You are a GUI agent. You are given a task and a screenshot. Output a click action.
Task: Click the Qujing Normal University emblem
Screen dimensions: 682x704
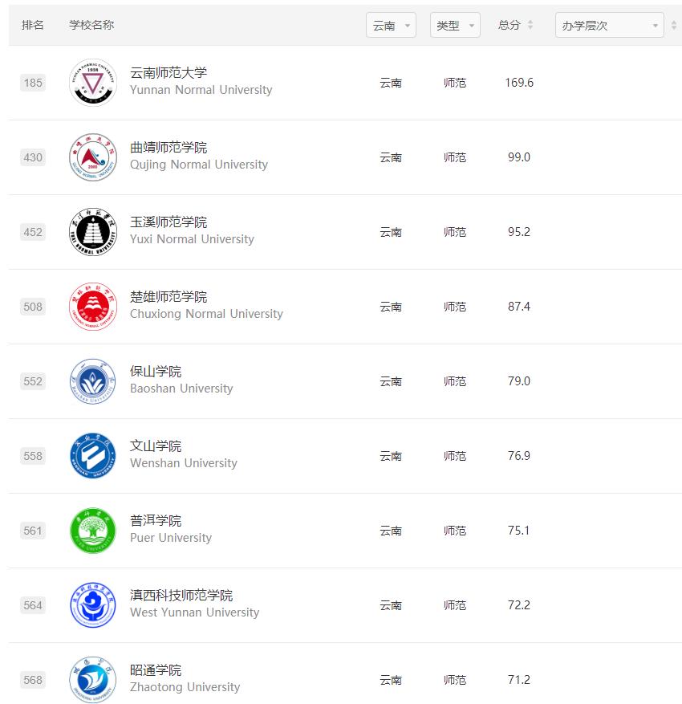(92, 157)
